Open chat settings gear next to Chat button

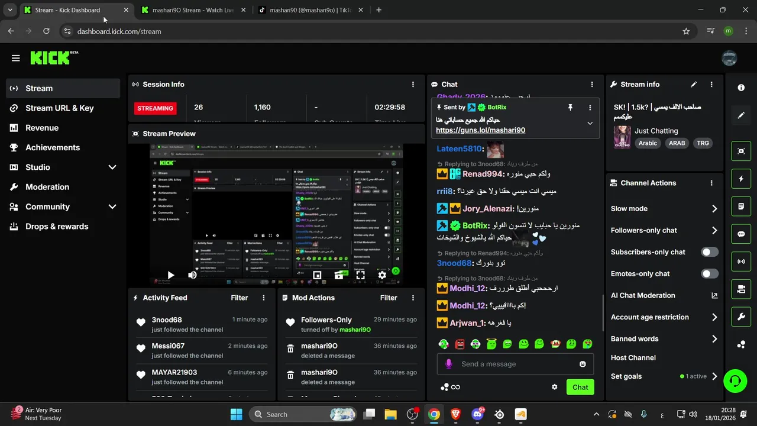pyautogui.click(x=554, y=387)
